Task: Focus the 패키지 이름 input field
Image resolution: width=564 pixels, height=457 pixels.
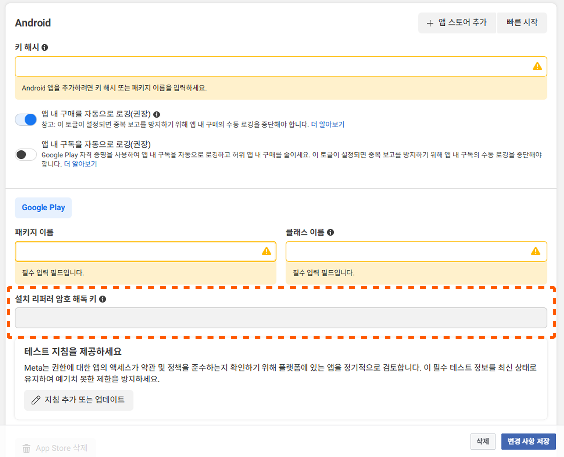Action: (146, 251)
